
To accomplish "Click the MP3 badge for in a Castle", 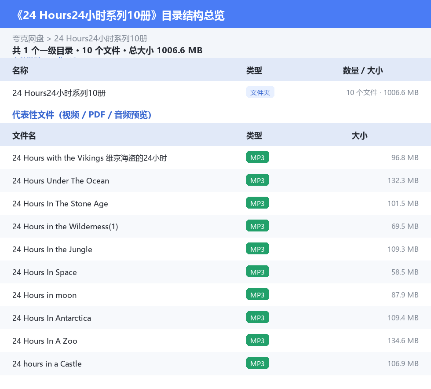I will pos(258,363).
